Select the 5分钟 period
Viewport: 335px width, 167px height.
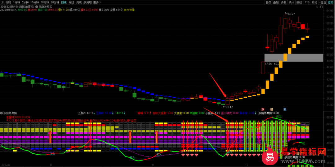coord(25,2)
